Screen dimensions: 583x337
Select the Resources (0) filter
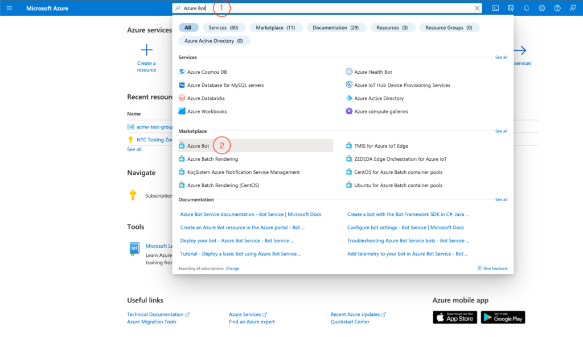coord(392,27)
